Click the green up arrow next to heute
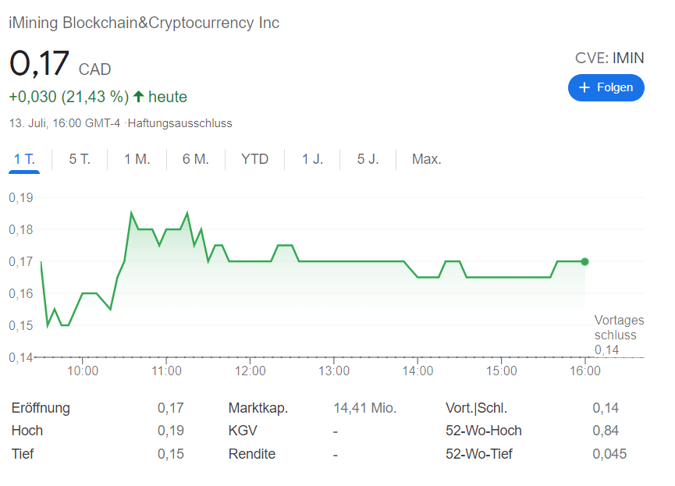The width and height of the screenshot is (675, 486). click(138, 97)
